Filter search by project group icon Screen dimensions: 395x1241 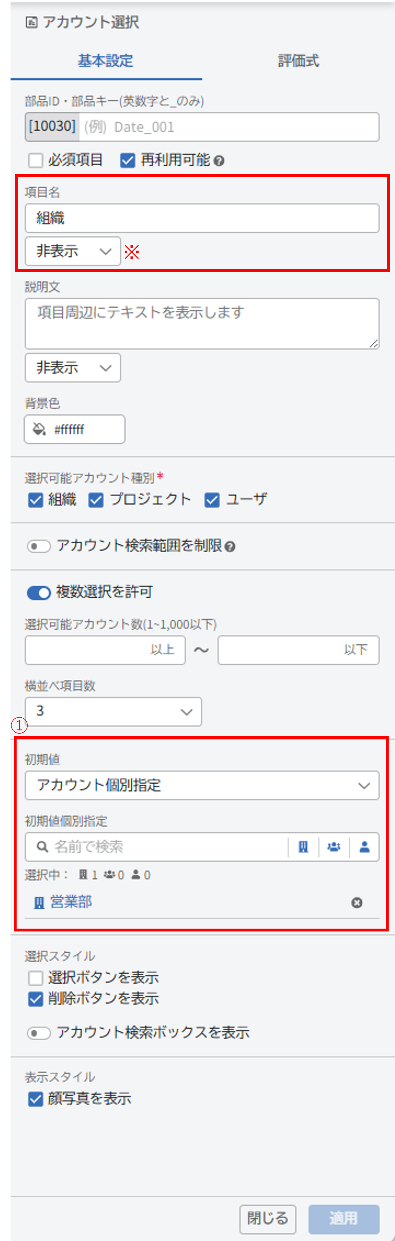[334, 847]
